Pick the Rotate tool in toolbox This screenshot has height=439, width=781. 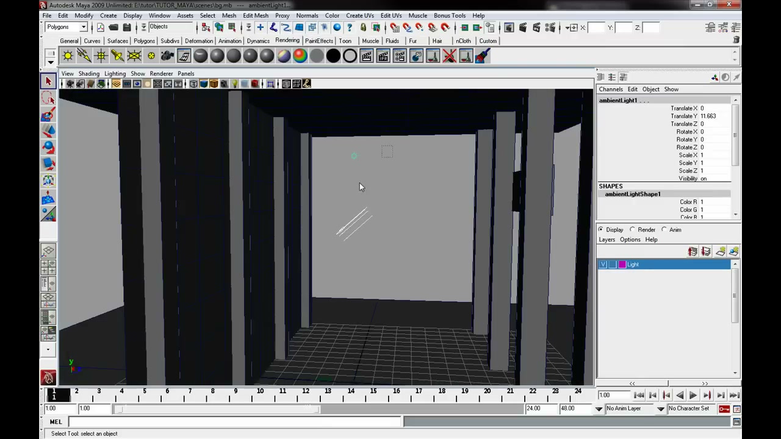point(48,148)
